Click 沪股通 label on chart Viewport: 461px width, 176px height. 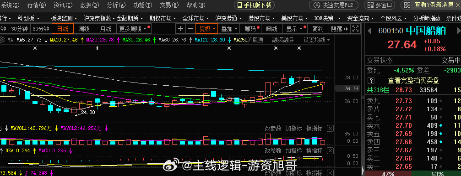tap(255, 40)
